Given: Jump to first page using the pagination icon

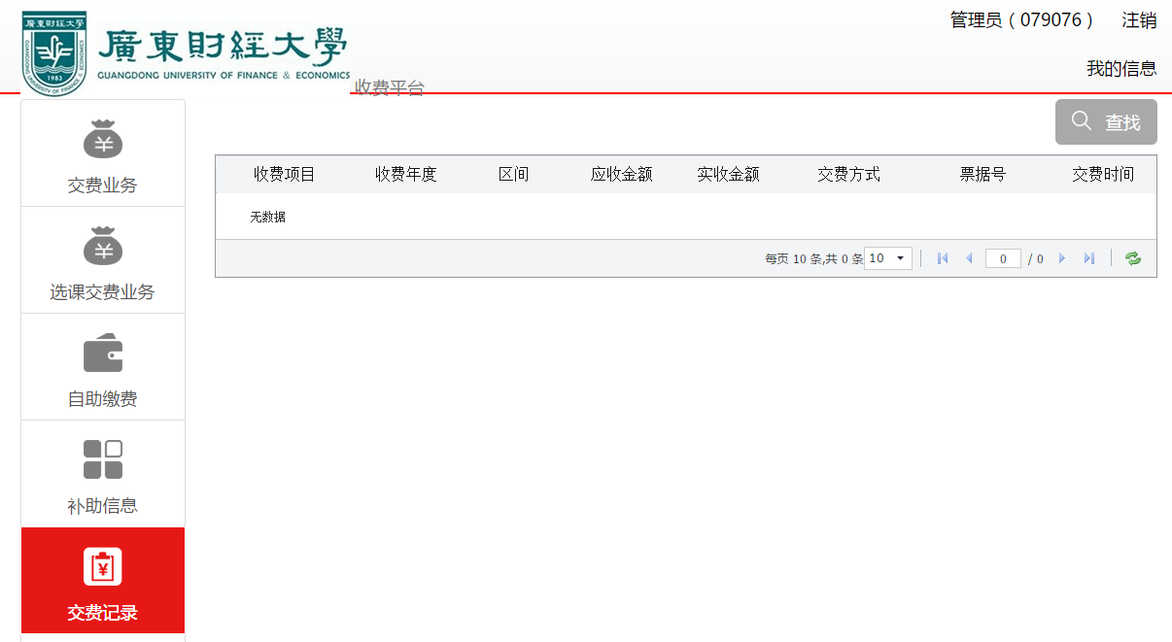Looking at the screenshot, I should pyautogui.click(x=941, y=257).
